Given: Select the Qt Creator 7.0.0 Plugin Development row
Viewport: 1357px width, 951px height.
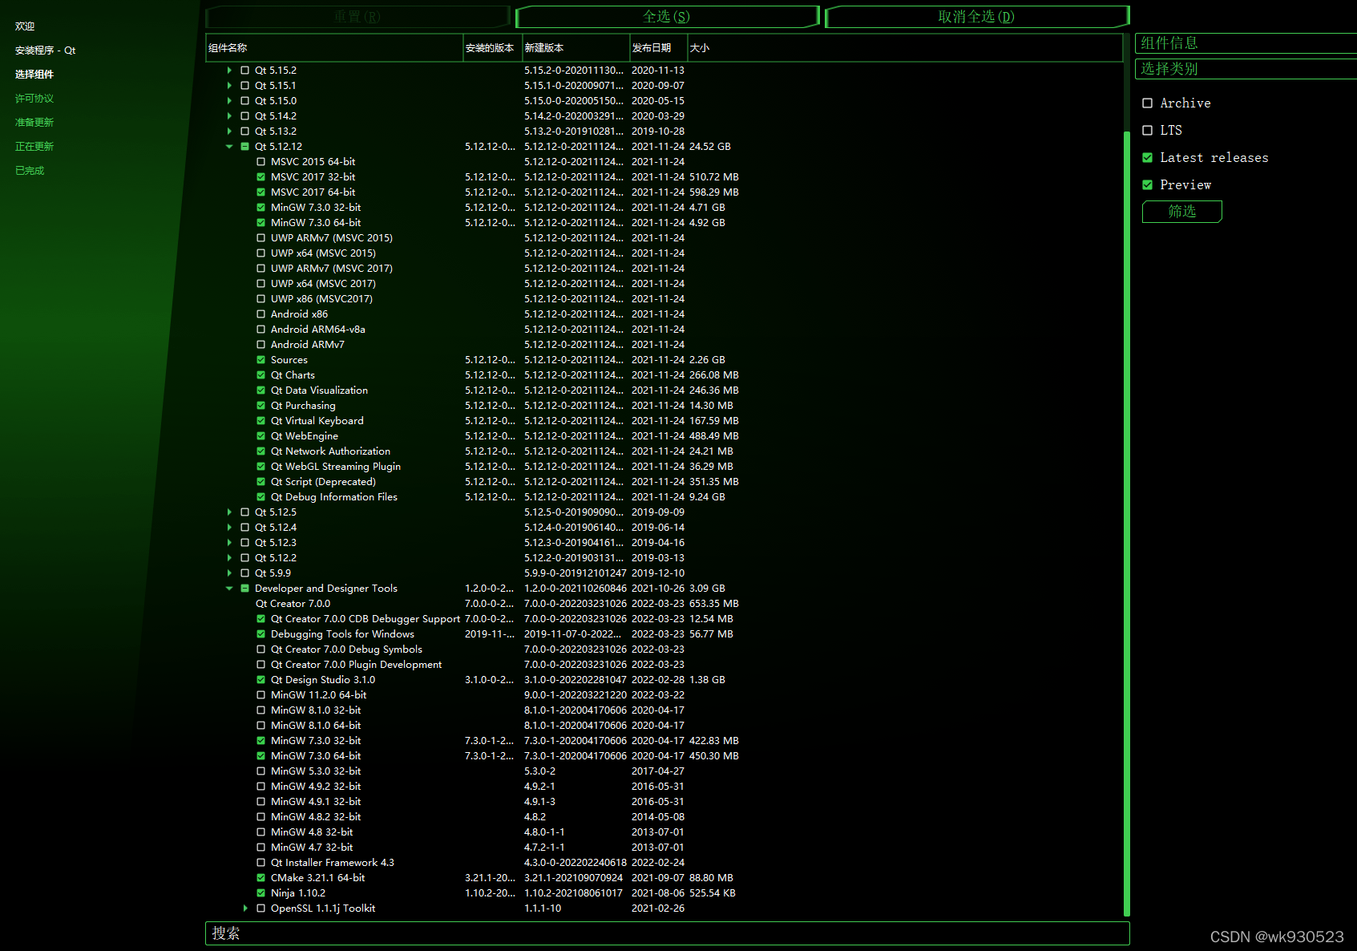Looking at the screenshot, I should (664, 665).
